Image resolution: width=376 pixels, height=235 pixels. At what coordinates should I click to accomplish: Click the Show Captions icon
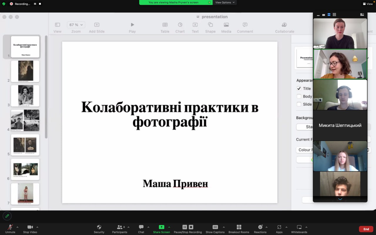(x=215, y=227)
